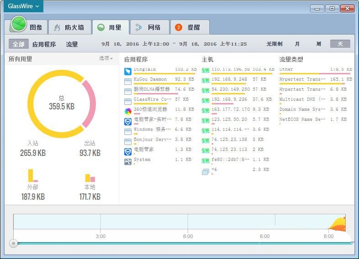Click the 电脑管家 1.3 KB shield icon

tap(128, 151)
